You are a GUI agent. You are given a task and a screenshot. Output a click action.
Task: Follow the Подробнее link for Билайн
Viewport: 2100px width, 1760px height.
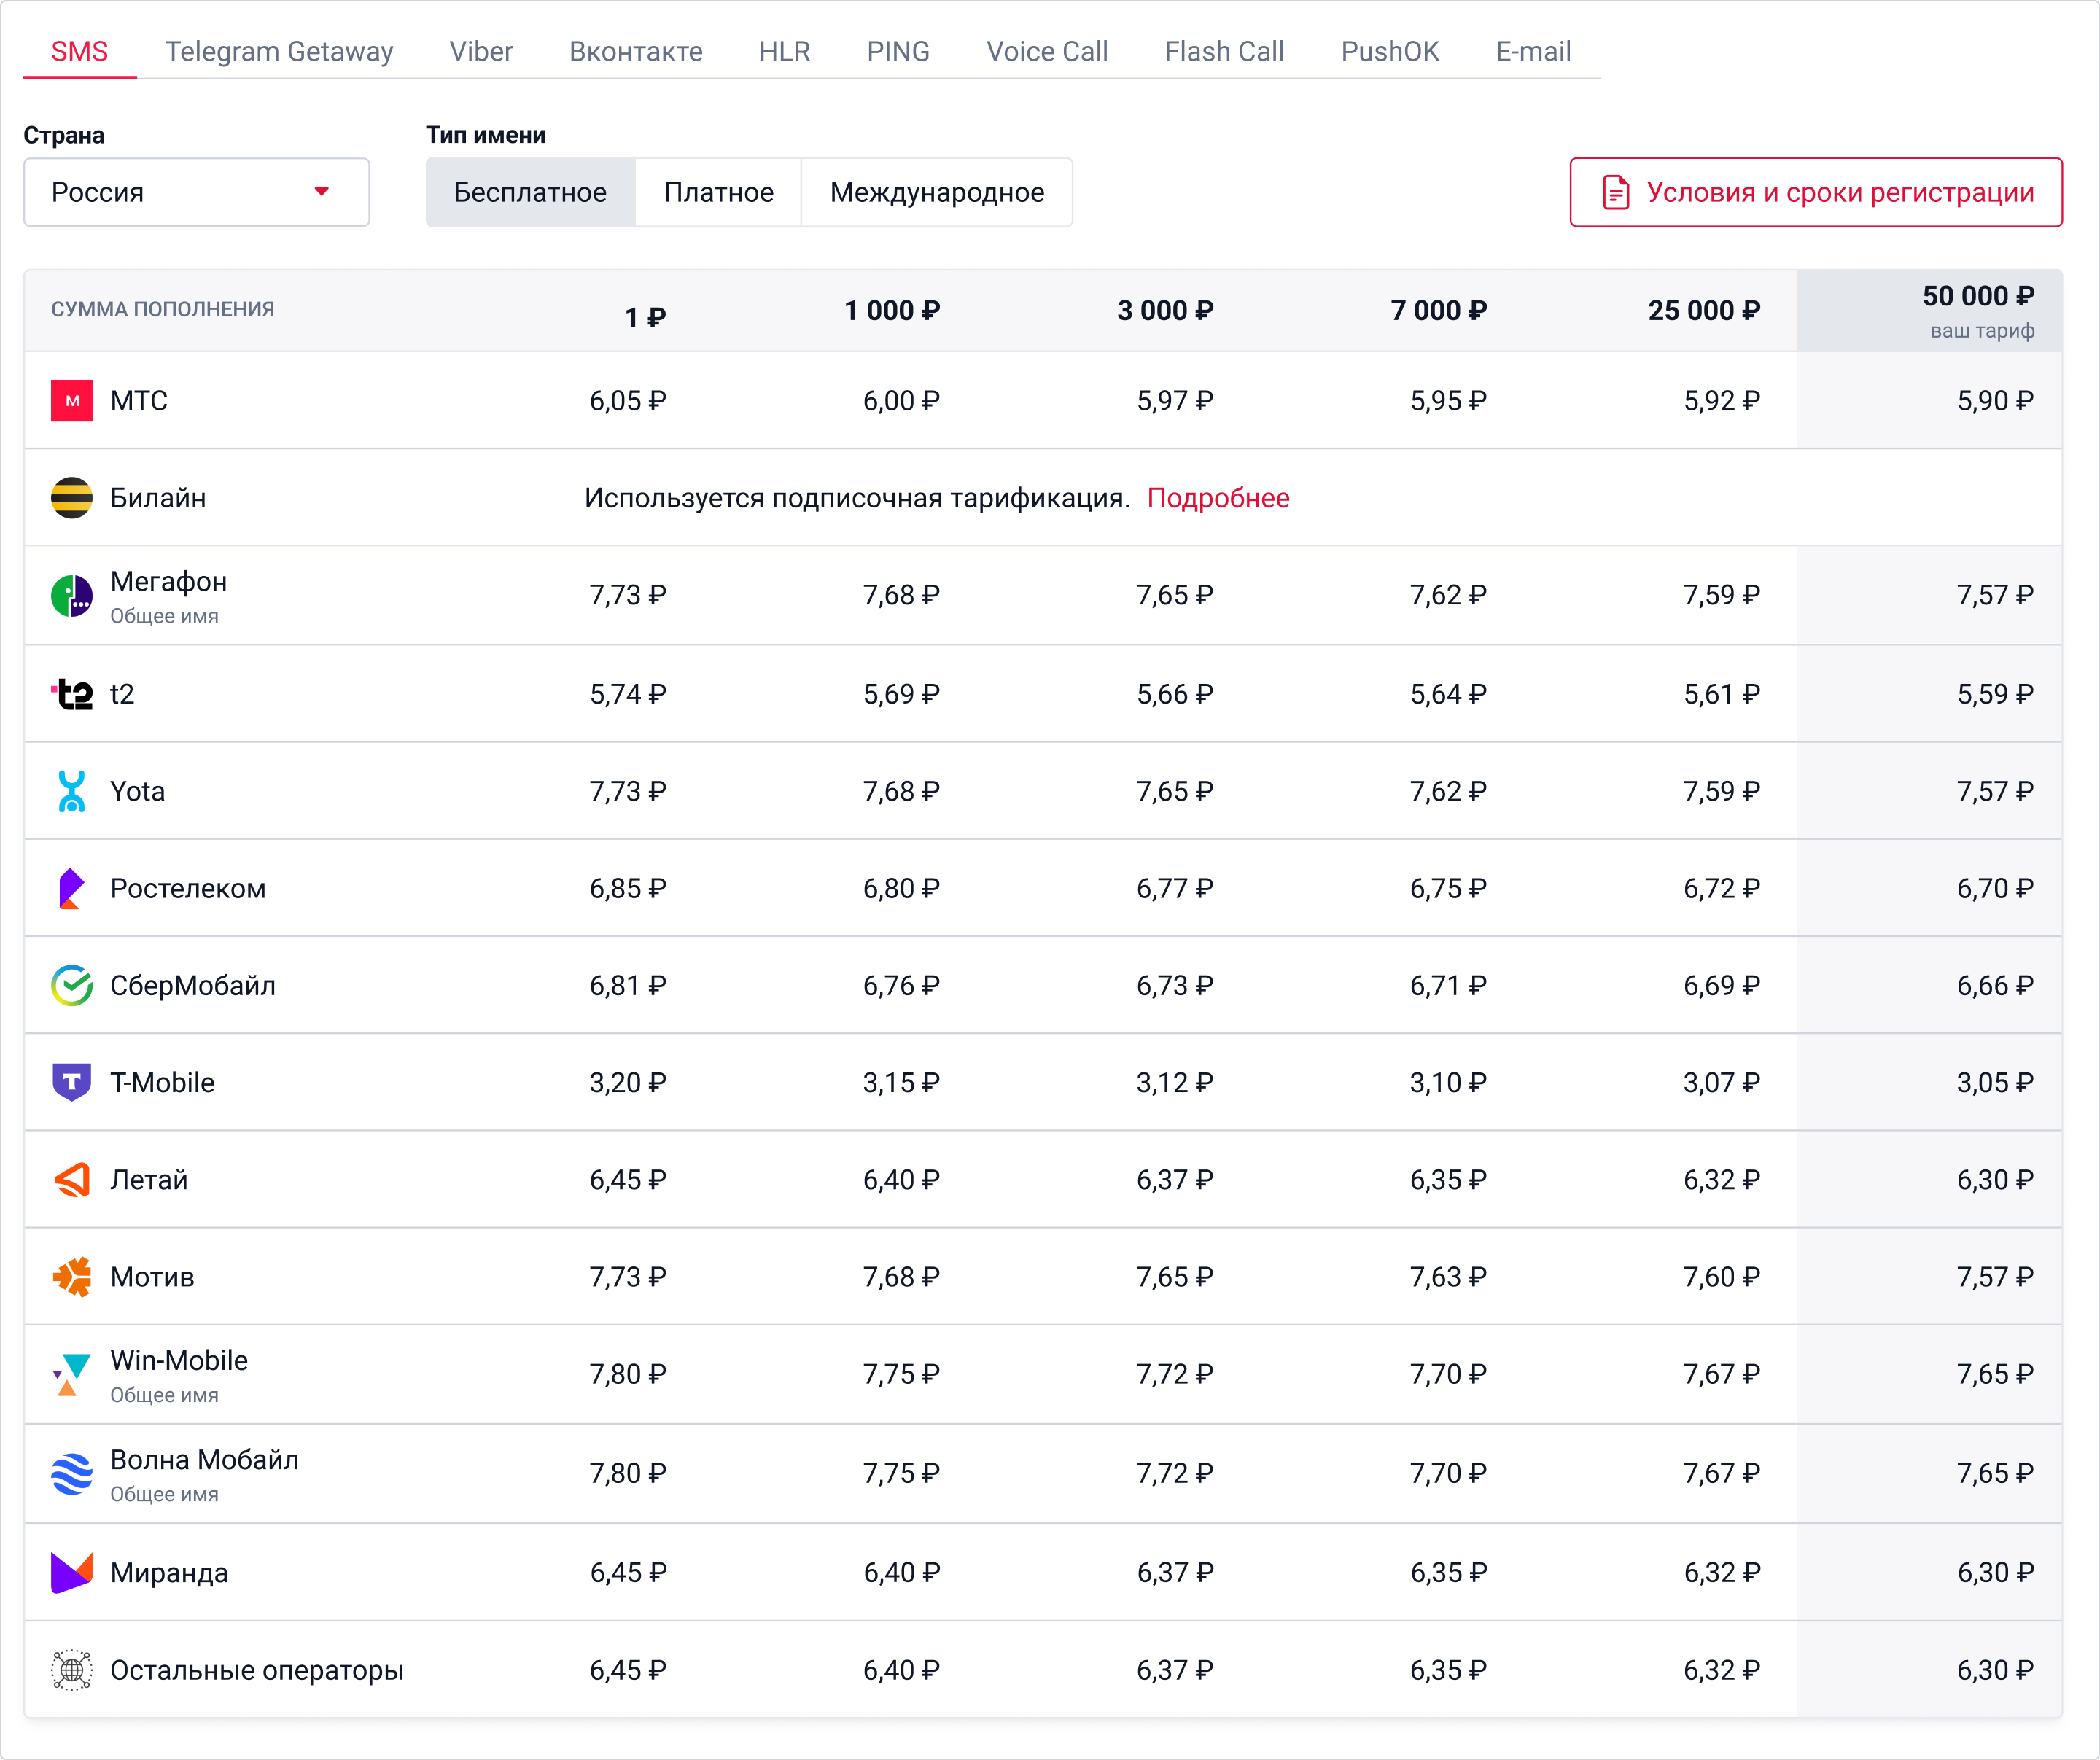[x=1218, y=498]
